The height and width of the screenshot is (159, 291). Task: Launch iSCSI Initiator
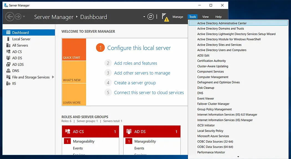tap(238, 125)
